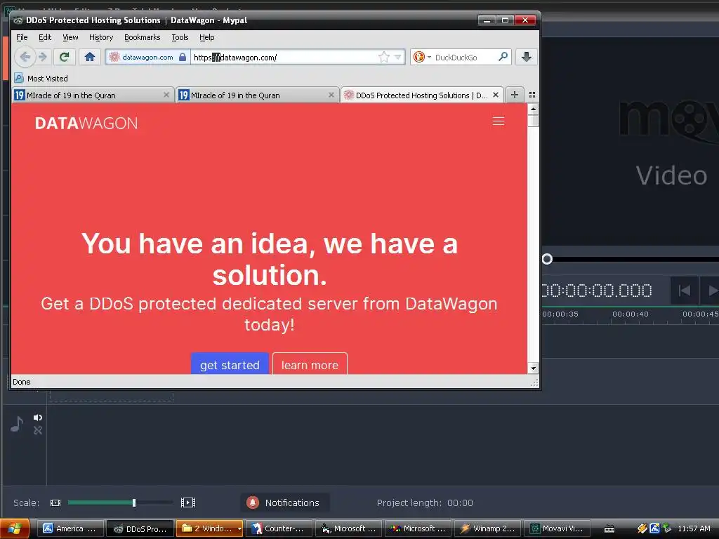This screenshot has height=539, width=719.
Task: Reload the DataWagon page
Action: coord(64,57)
